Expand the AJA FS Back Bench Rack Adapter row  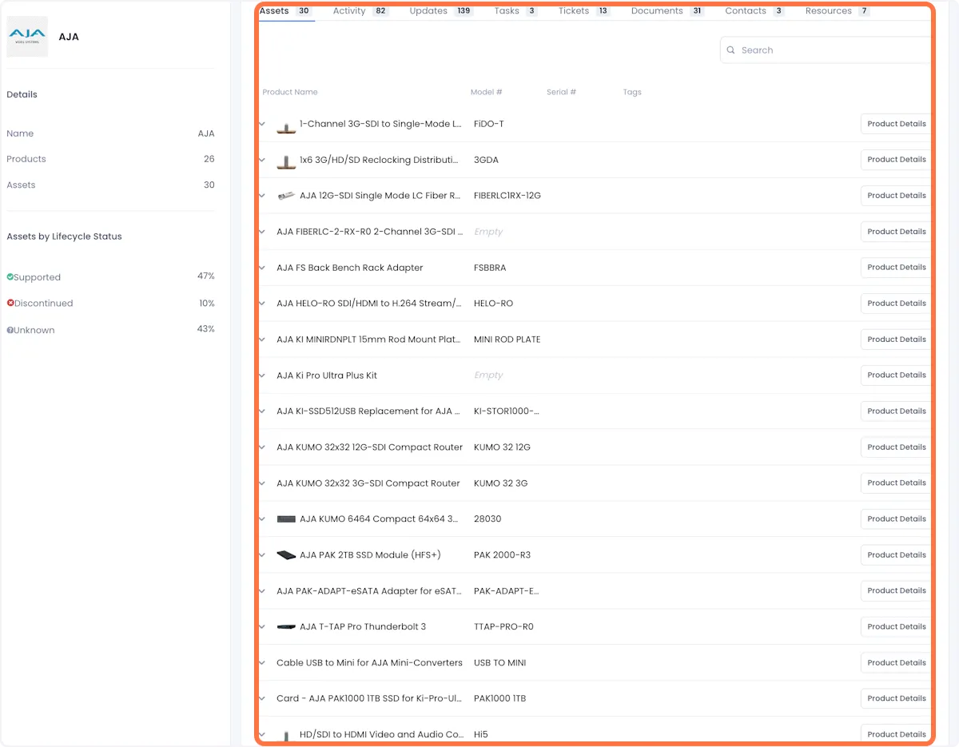tap(262, 268)
